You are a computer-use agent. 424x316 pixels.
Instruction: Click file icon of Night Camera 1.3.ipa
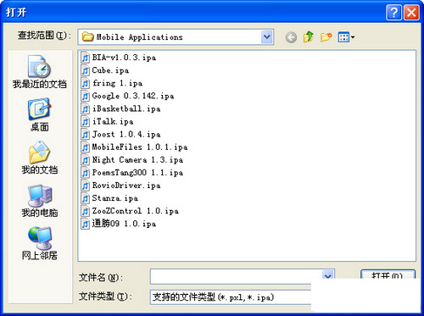(x=85, y=160)
